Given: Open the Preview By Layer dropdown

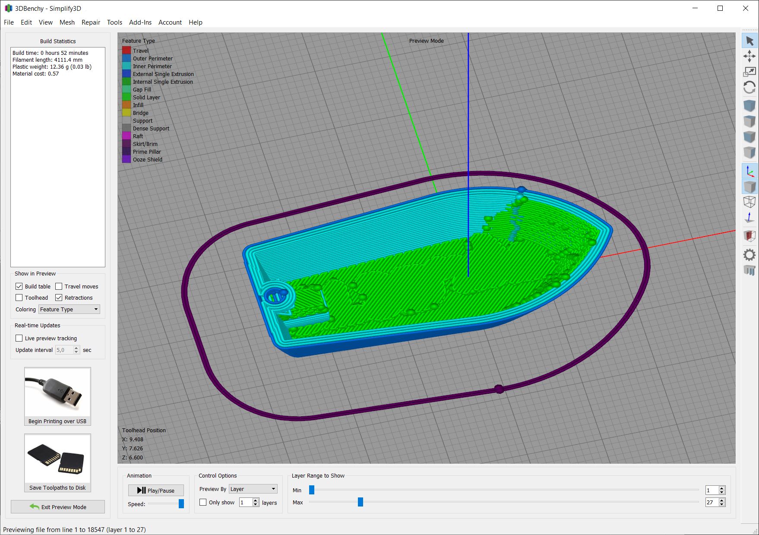Looking at the screenshot, I should coord(253,489).
